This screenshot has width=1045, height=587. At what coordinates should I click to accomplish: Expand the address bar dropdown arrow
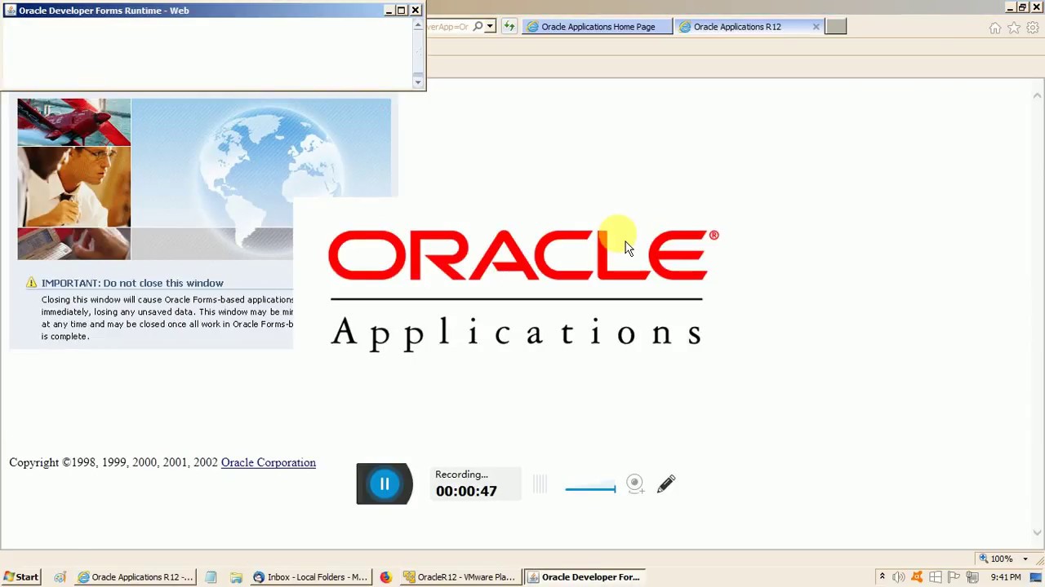point(490,27)
